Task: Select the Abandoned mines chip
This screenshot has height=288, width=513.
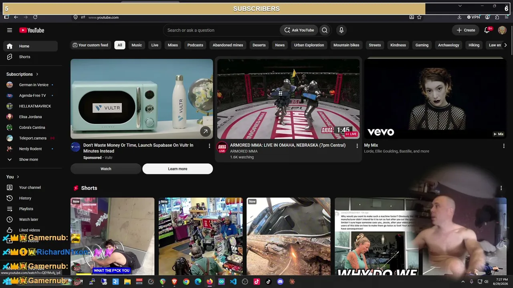Action: [228, 45]
